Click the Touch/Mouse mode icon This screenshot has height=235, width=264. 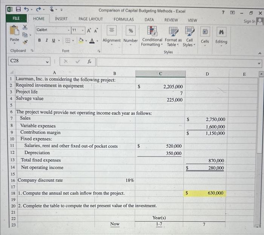pyautogui.click(x=52, y=9)
